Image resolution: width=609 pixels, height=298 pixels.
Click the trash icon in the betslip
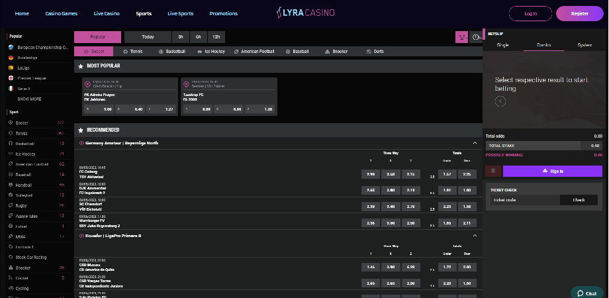click(493, 171)
